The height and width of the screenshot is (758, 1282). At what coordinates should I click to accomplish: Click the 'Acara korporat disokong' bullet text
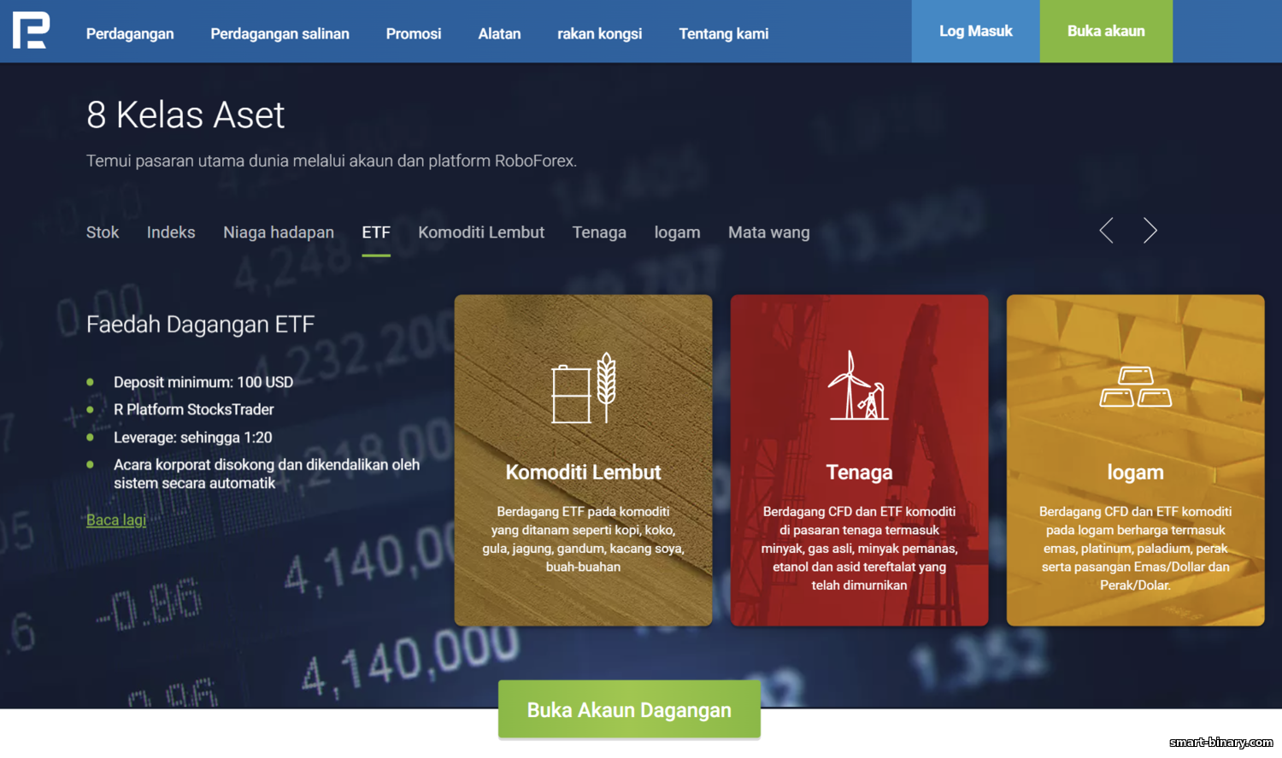267,473
